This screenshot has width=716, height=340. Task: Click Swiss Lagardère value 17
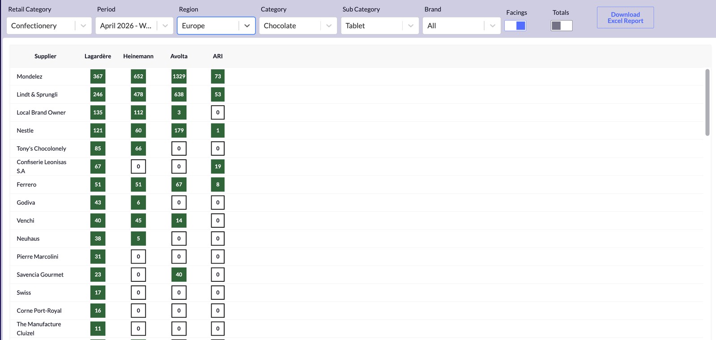[98, 293]
